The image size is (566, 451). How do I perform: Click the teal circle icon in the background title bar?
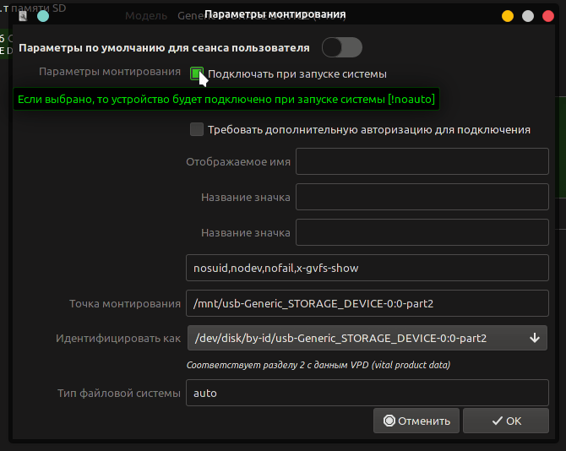[43, 16]
